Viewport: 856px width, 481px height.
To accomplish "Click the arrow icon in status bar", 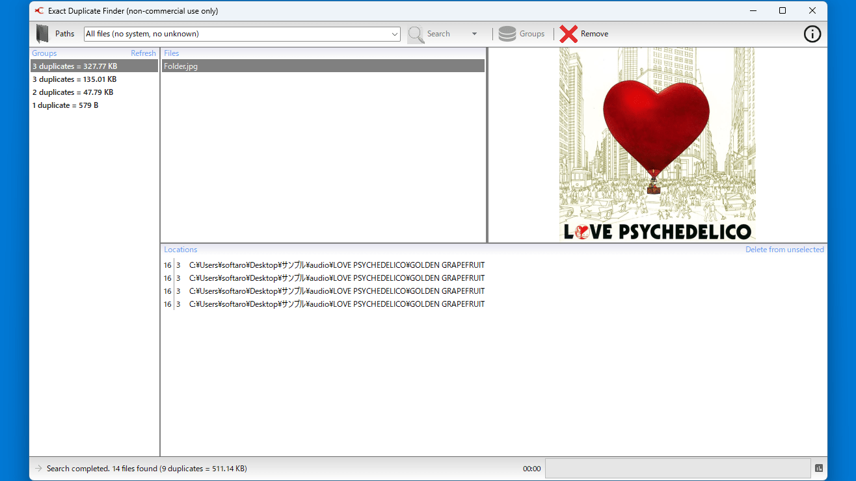I will pyautogui.click(x=38, y=468).
